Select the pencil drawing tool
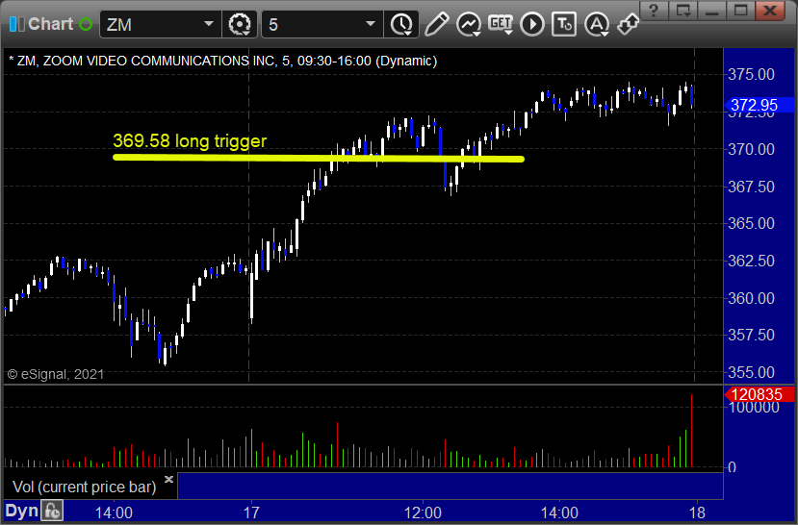Screen dimensions: 798x525 tap(436, 24)
